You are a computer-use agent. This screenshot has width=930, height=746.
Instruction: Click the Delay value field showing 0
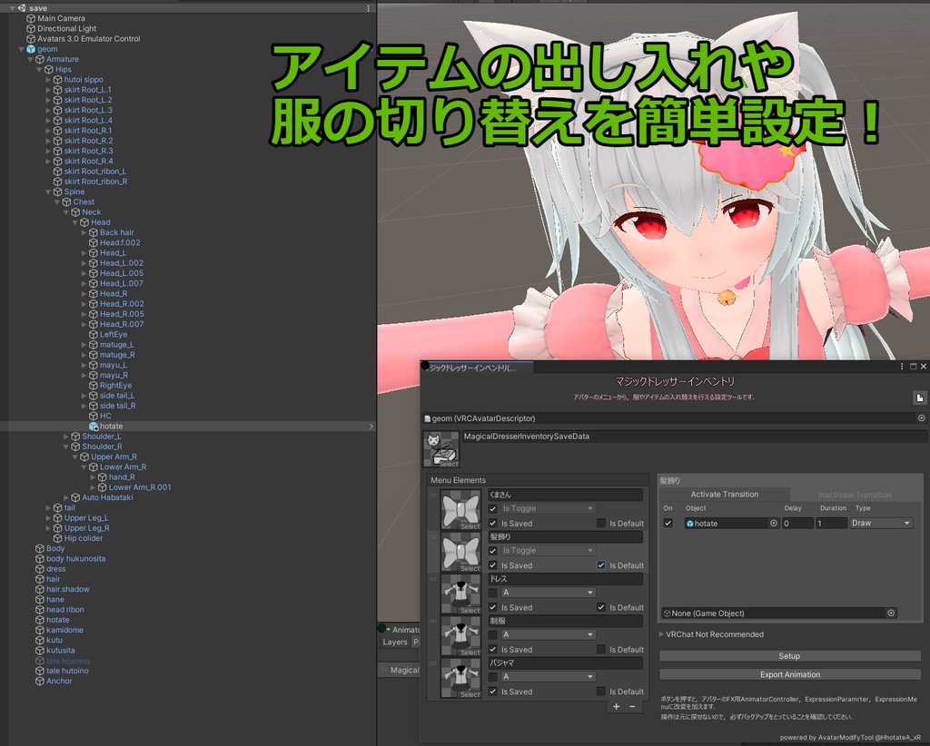[797, 524]
